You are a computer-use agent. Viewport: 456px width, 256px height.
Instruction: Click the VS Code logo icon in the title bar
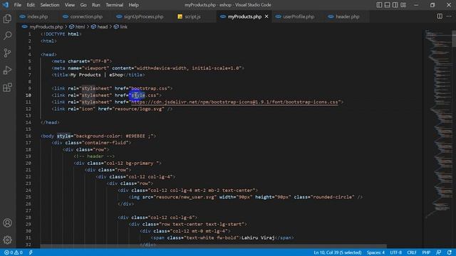(x=6, y=5)
